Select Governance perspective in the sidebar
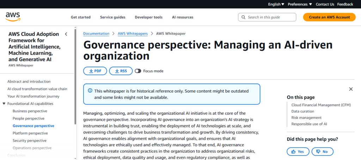Viewport: 361px width, 160px height. pyautogui.click(x=33, y=126)
